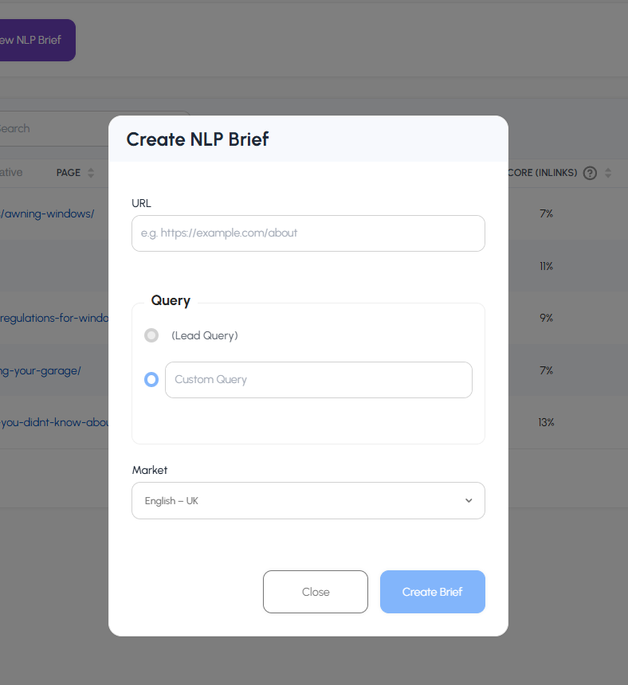Click inside the Custom Query text field
Viewport: 628px width, 685px height.
tap(319, 379)
